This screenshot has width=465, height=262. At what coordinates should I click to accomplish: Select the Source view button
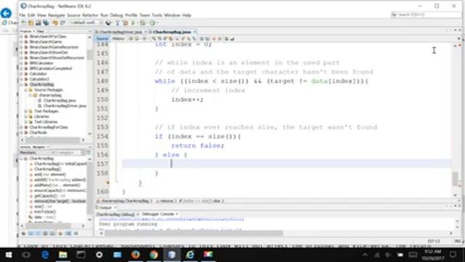pos(102,39)
